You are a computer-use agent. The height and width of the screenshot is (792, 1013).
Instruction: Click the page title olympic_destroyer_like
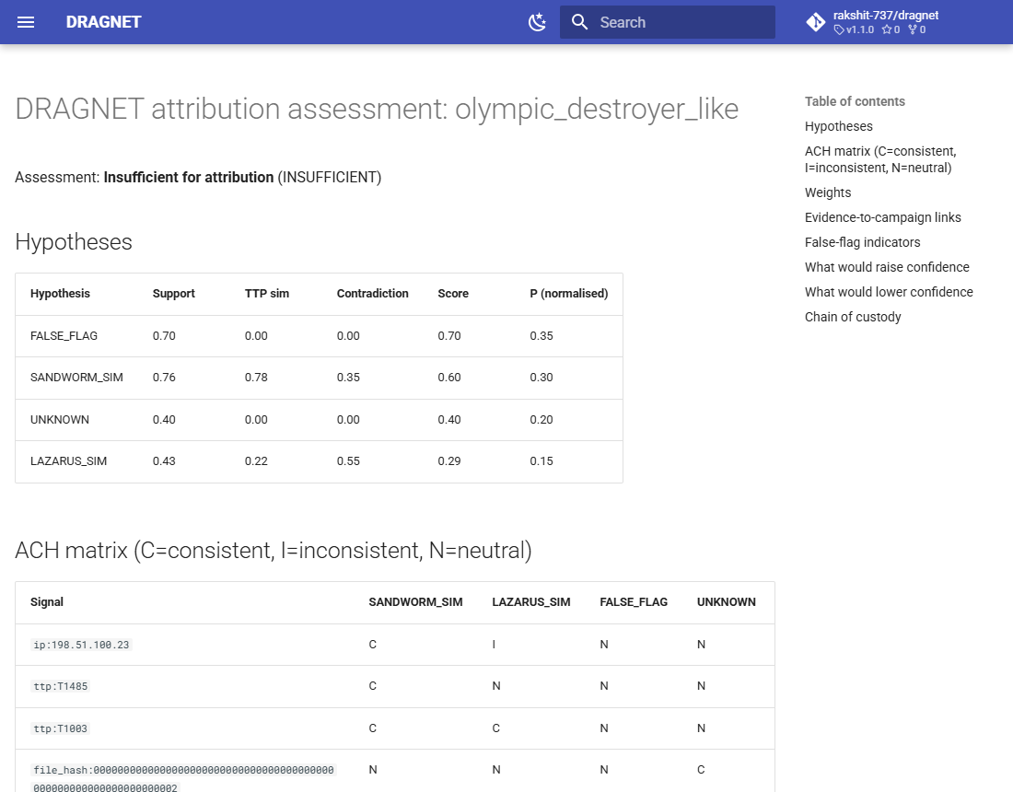coord(597,109)
